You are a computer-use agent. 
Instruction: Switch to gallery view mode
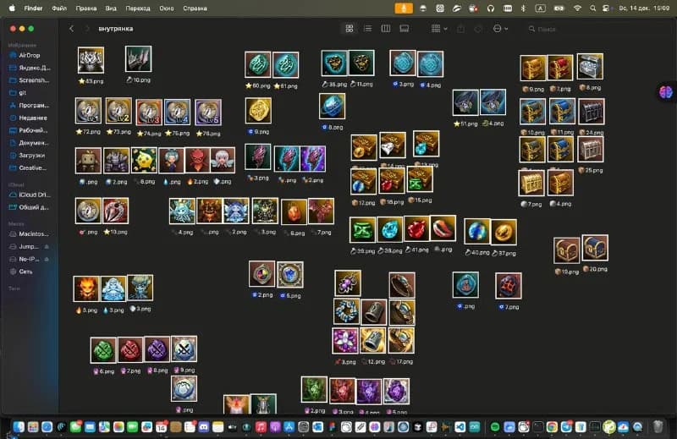click(x=405, y=29)
